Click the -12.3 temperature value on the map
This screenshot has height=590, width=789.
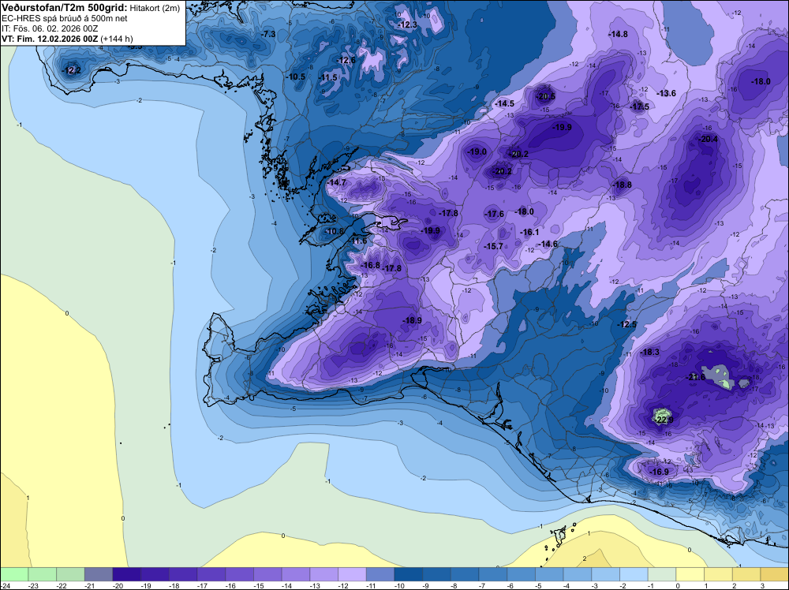pyautogui.click(x=408, y=24)
